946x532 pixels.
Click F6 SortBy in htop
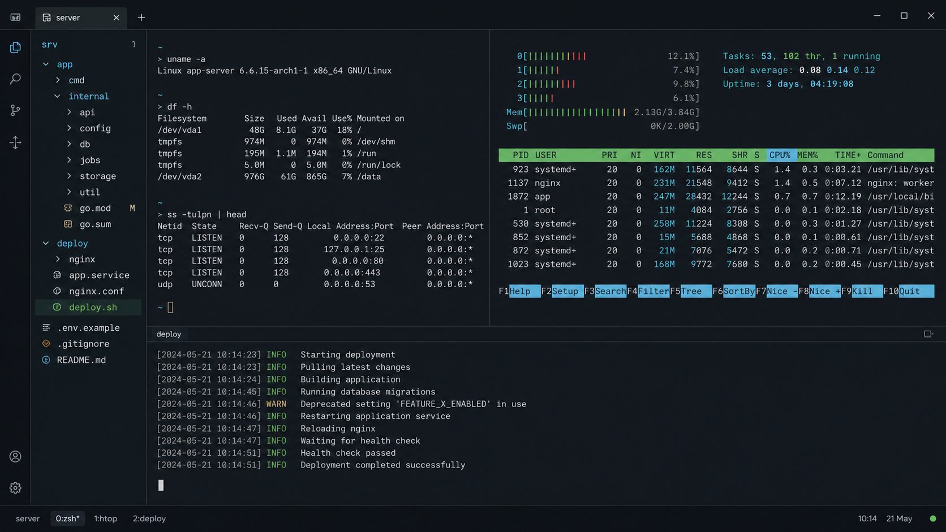pos(734,291)
